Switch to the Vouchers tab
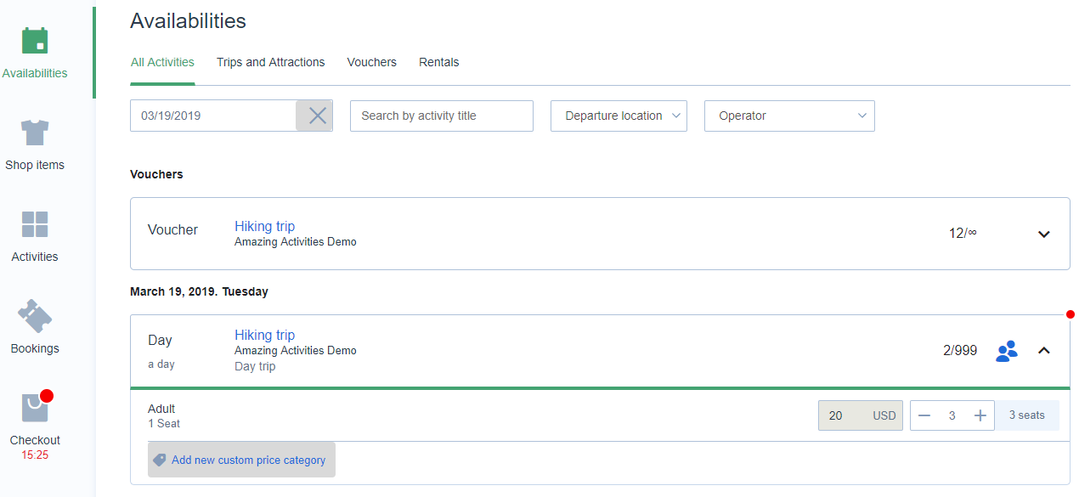 371,62
